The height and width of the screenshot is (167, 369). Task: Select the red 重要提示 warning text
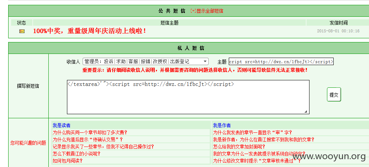coord(195,70)
